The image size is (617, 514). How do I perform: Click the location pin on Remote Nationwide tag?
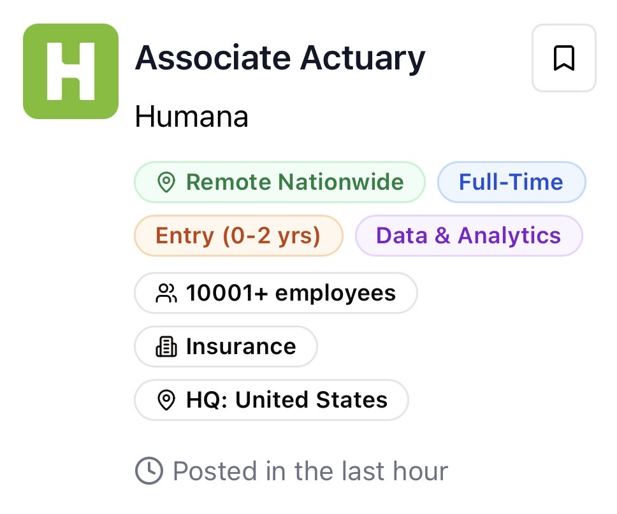tap(166, 182)
